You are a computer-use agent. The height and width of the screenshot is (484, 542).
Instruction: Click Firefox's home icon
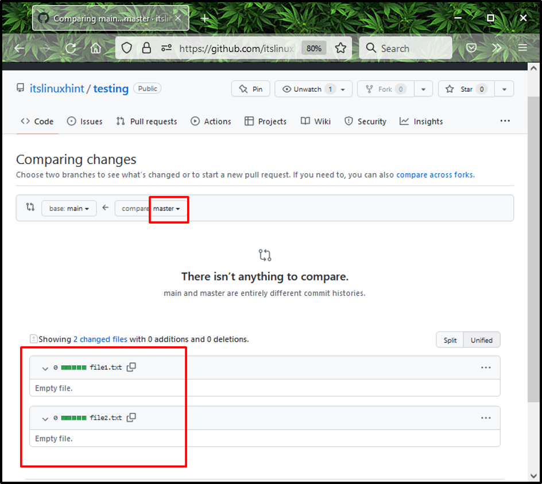96,48
